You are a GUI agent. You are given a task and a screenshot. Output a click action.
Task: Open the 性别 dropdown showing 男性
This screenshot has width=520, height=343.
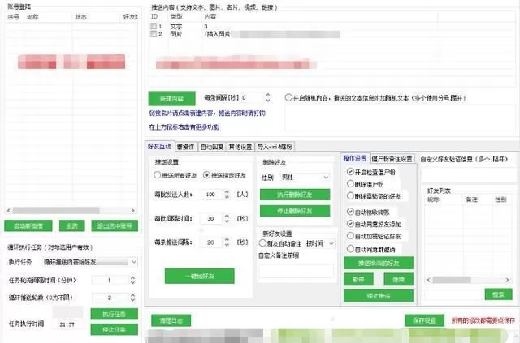click(x=305, y=178)
